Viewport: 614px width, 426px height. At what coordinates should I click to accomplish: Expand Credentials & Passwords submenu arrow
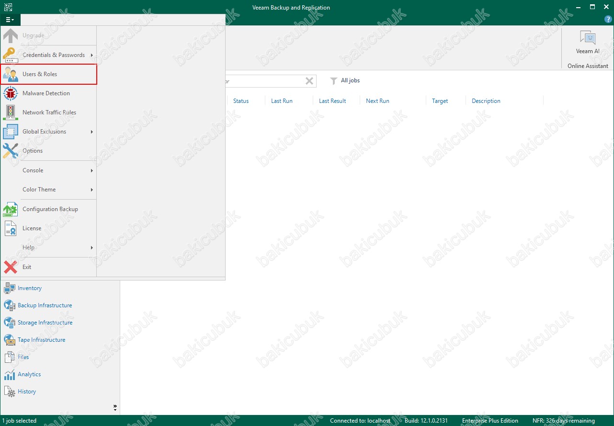91,55
